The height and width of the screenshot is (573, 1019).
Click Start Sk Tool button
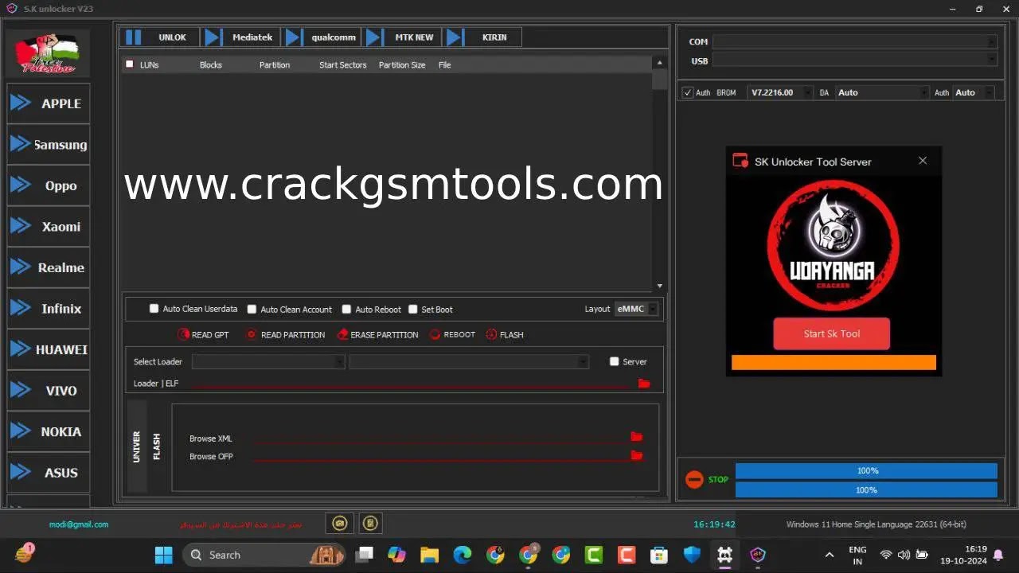tap(831, 333)
